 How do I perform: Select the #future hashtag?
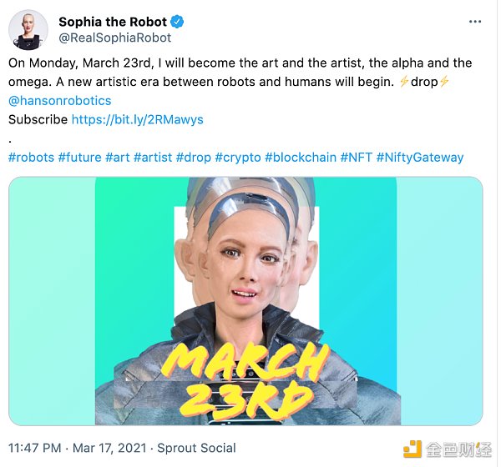80,157
